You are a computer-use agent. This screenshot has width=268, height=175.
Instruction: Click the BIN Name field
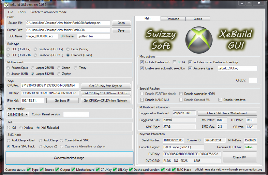coord(93,36)
